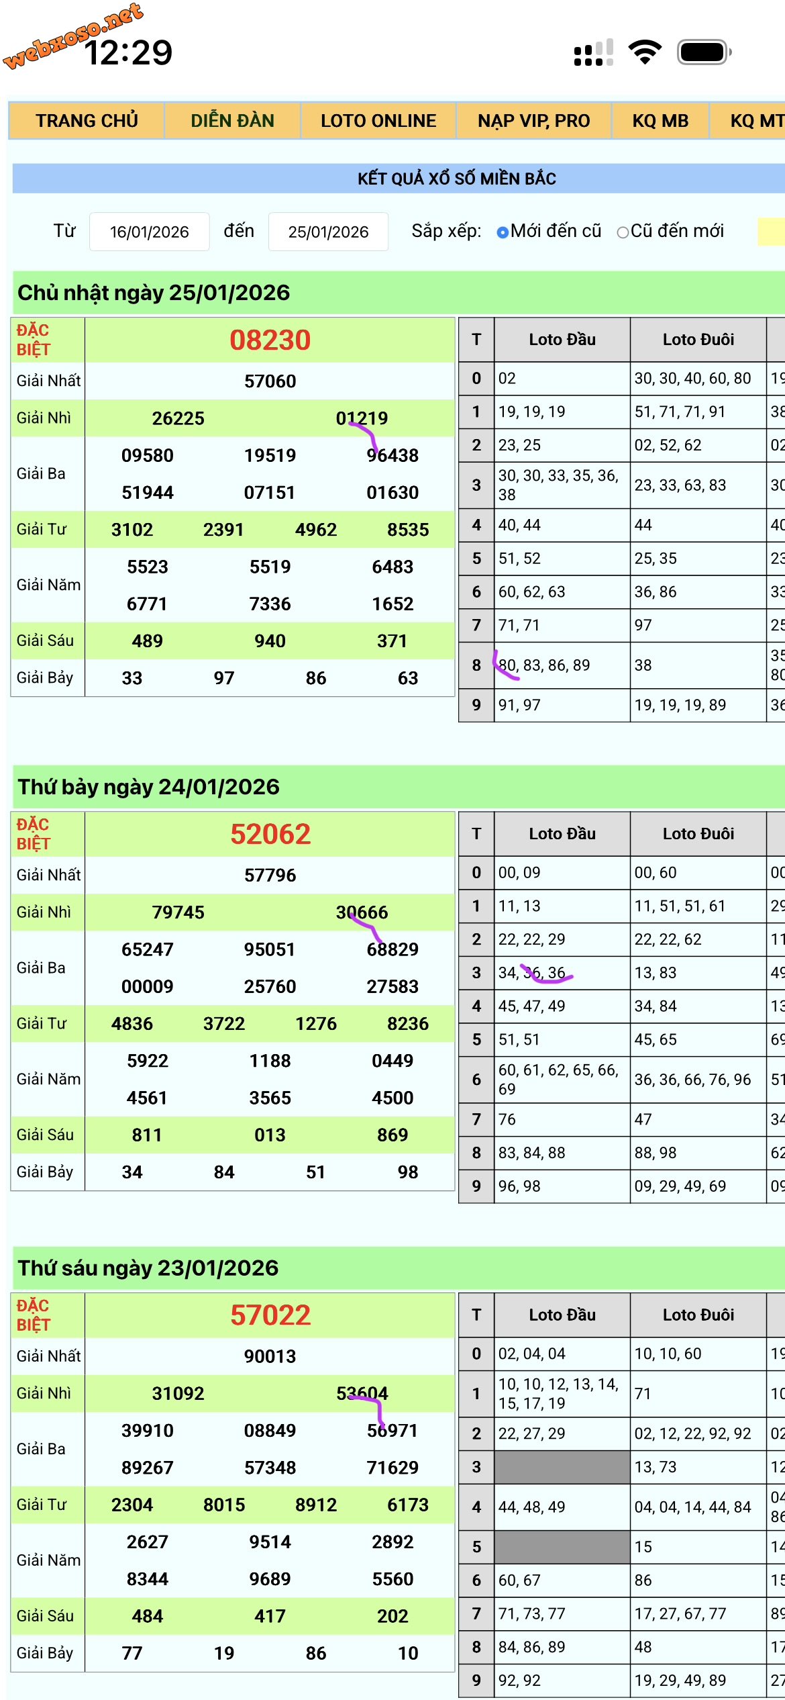Switch to KQ MB results tab
Screen dimensions: 785x1700
point(660,121)
